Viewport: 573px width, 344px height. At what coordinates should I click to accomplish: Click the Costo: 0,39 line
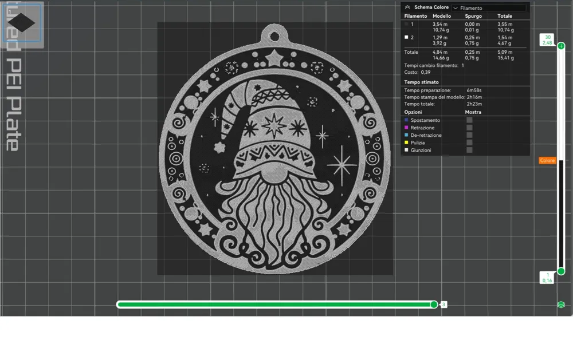[417, 72]
